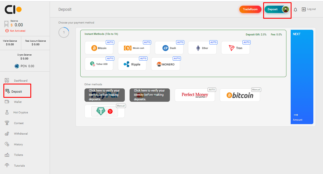Click the Not Activated warning icon

(x=7, y=31)
